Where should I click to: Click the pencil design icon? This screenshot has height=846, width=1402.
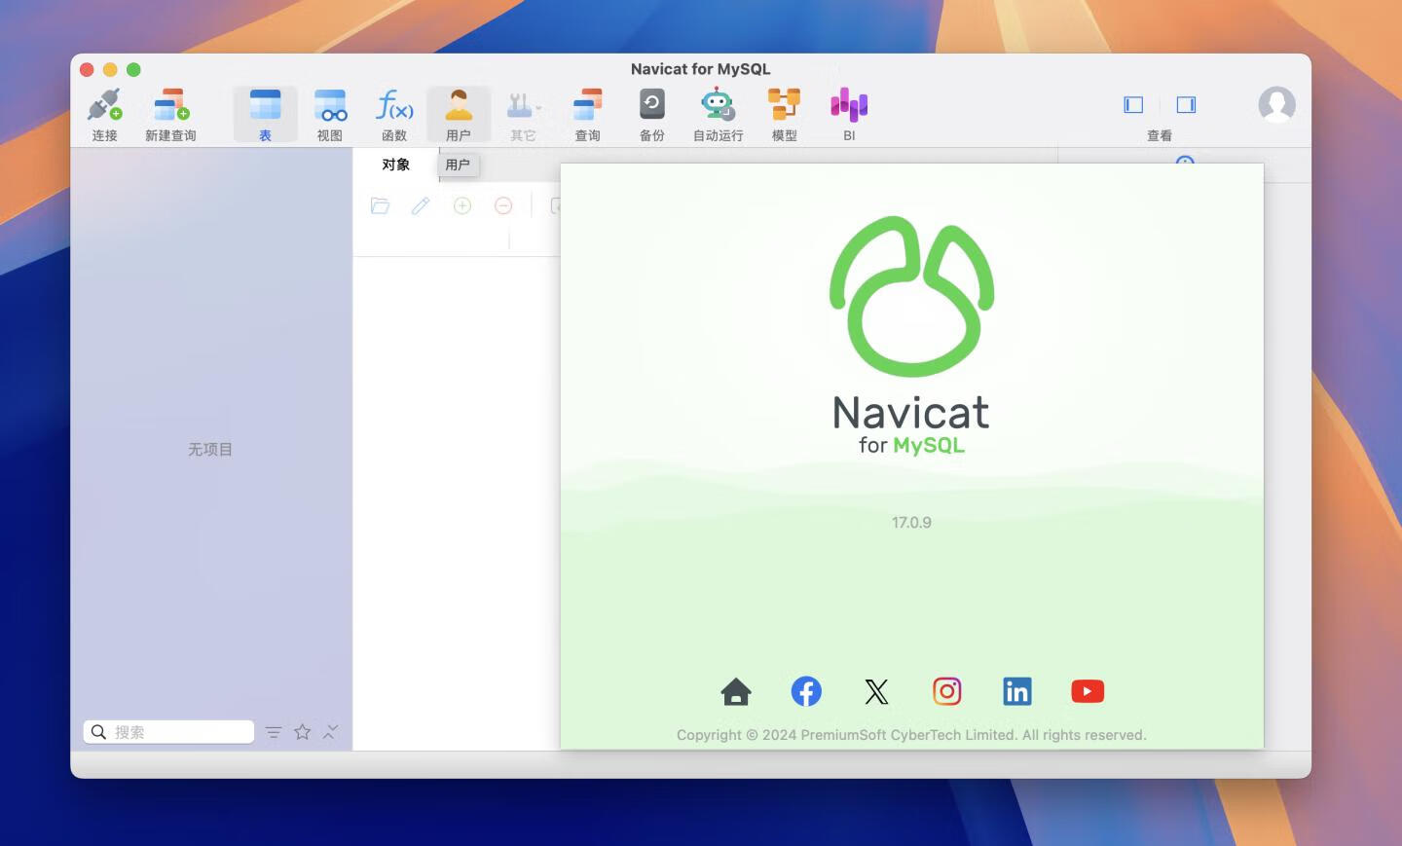click(x=421, y=205)
